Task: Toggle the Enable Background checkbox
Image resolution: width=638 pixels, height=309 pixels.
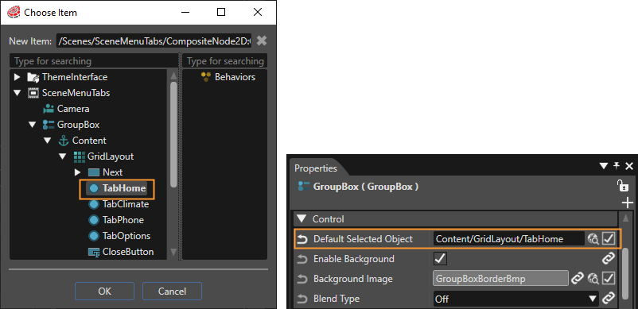Action: 440,259
